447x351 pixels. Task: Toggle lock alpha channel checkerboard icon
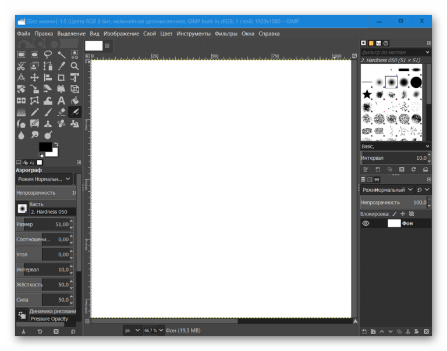click(411, 214)
